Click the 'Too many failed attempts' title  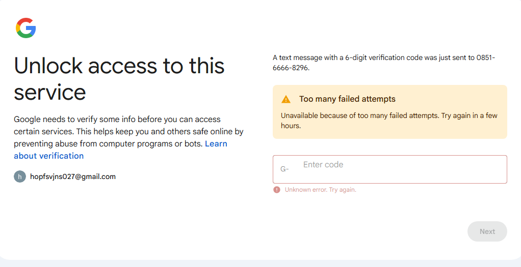tap(347, 99)
